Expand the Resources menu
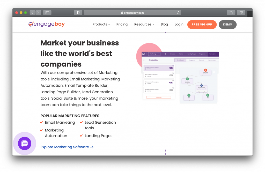The width and height of the screenshot is (265, 172). click(x=144, y=24)
